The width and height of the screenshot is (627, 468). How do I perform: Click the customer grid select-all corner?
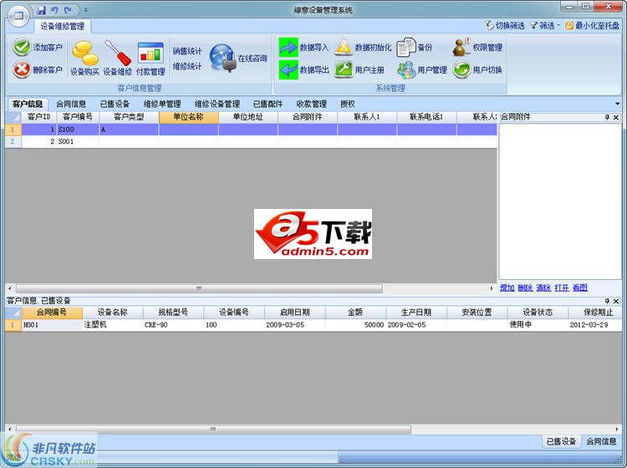coord(13,117)
